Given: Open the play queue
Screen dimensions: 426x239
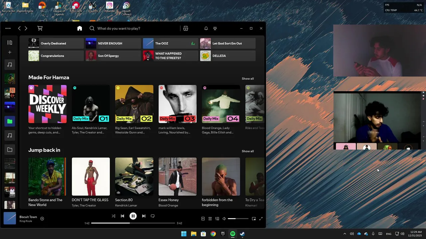Looking at the screenshot, I should point(210,219).
